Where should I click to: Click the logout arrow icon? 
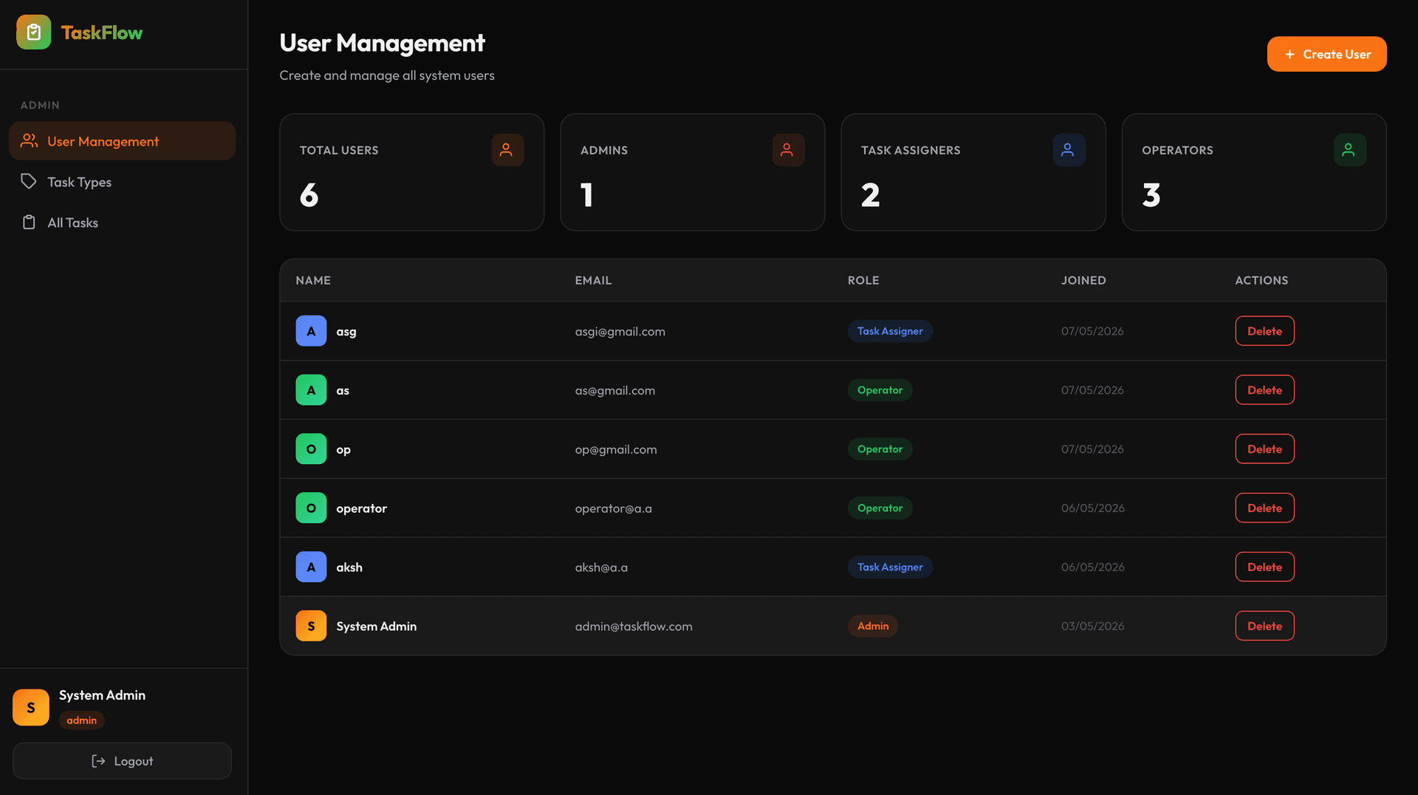pyautogui.click(x=98, y=761)
